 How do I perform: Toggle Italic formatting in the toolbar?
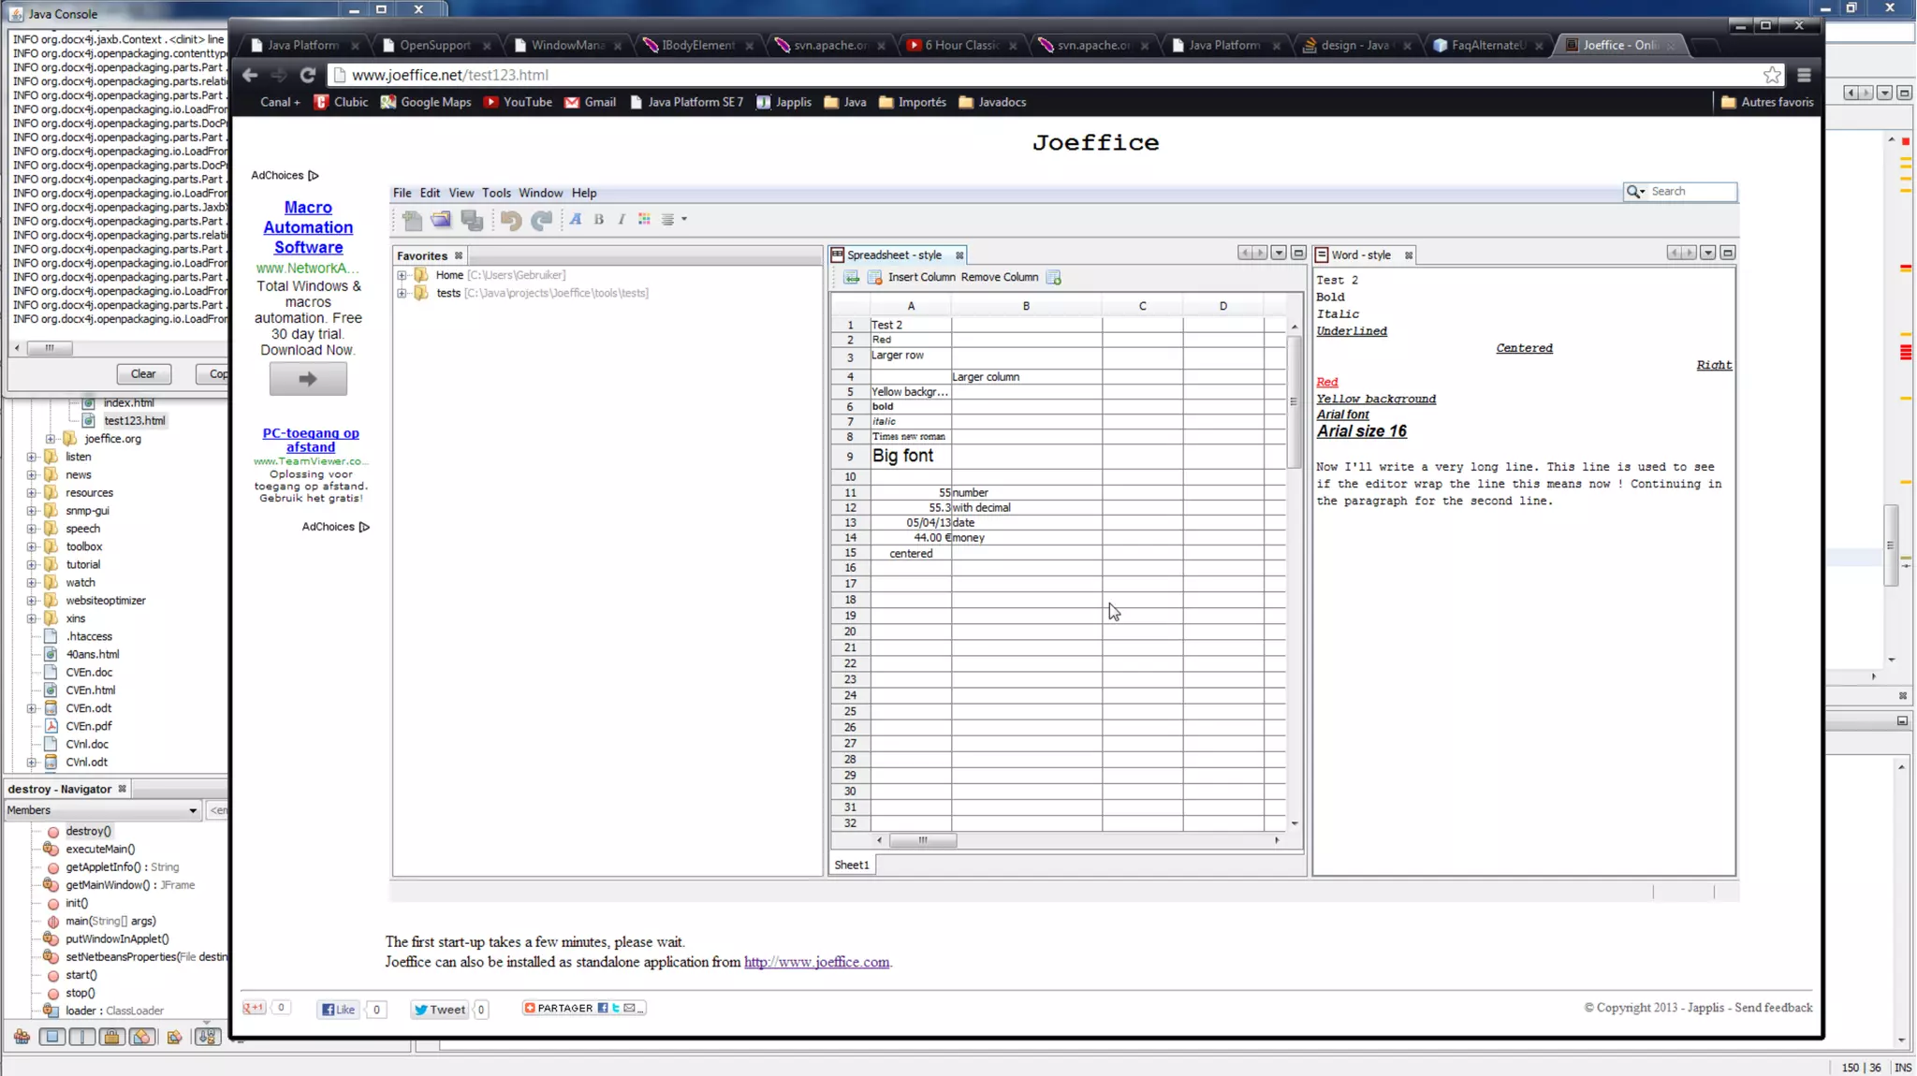(622, 219)
